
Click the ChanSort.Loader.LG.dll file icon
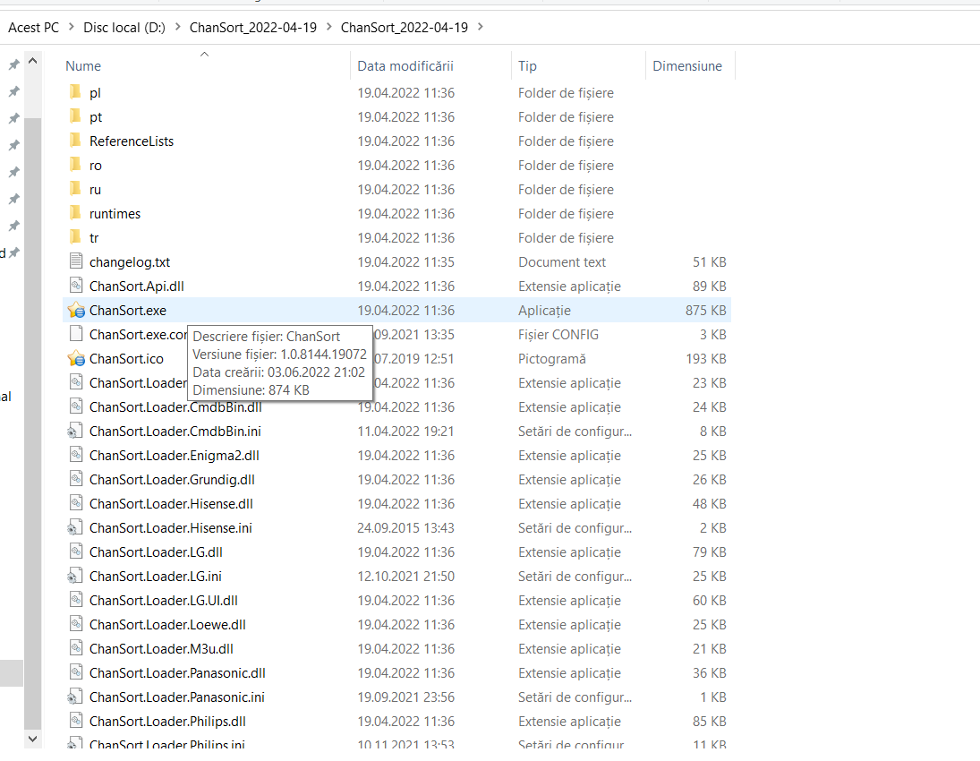tap(75, 552)
